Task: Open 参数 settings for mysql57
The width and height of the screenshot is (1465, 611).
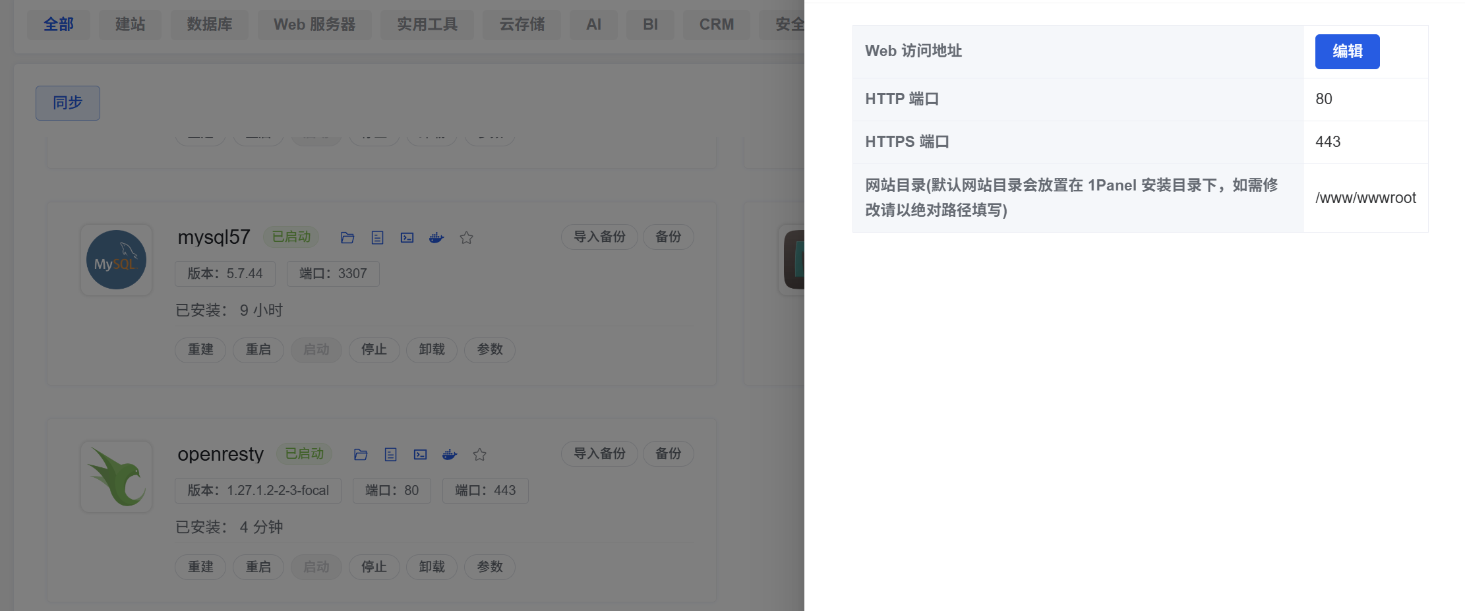Action: (490, 349)
